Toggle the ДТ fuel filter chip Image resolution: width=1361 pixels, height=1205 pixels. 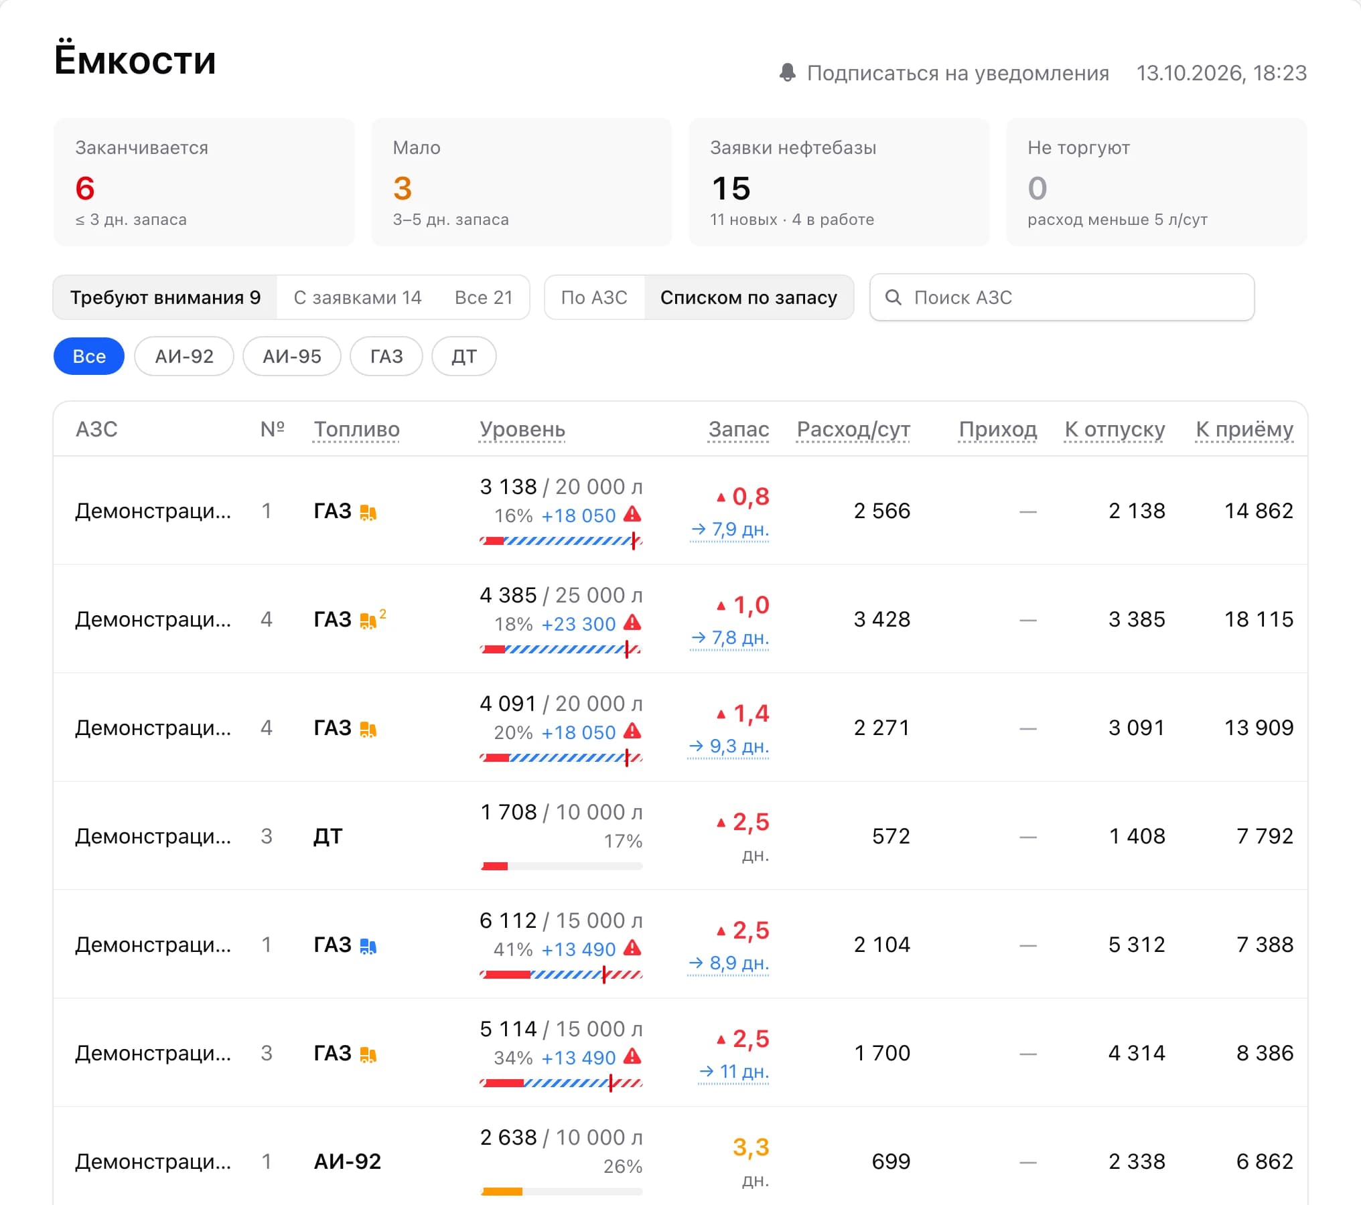(464, 356)
